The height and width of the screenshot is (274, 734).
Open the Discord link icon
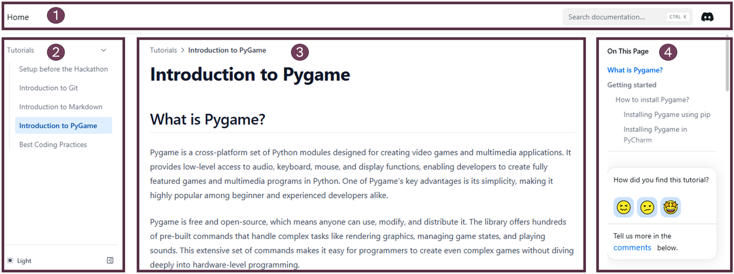point(708,17)
